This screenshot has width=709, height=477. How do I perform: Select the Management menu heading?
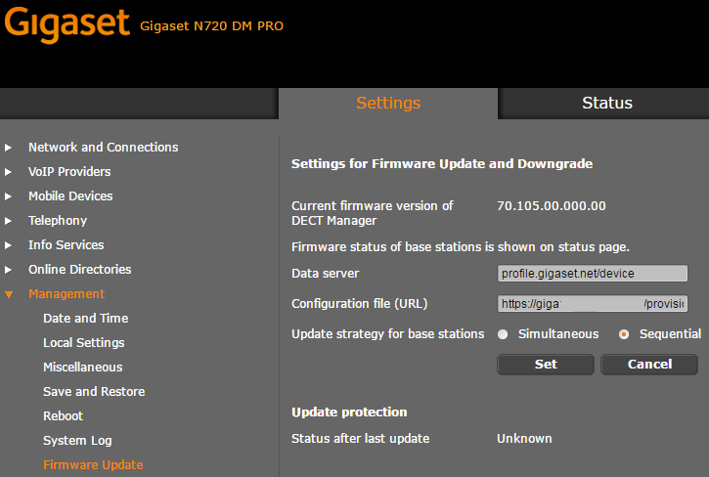click(66, 294)
